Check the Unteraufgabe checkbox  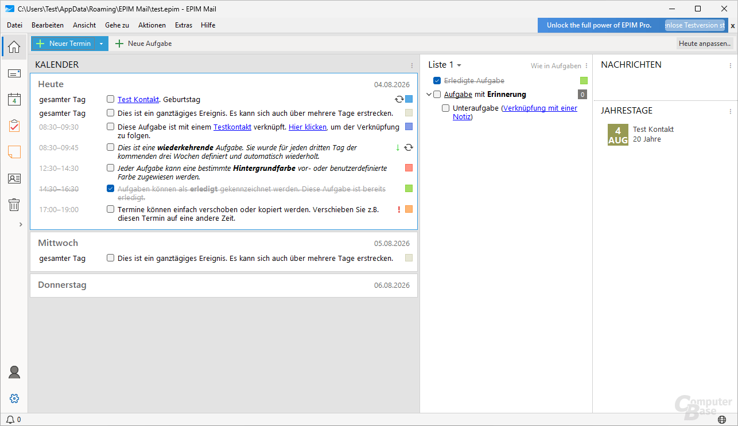coord(446,108)
